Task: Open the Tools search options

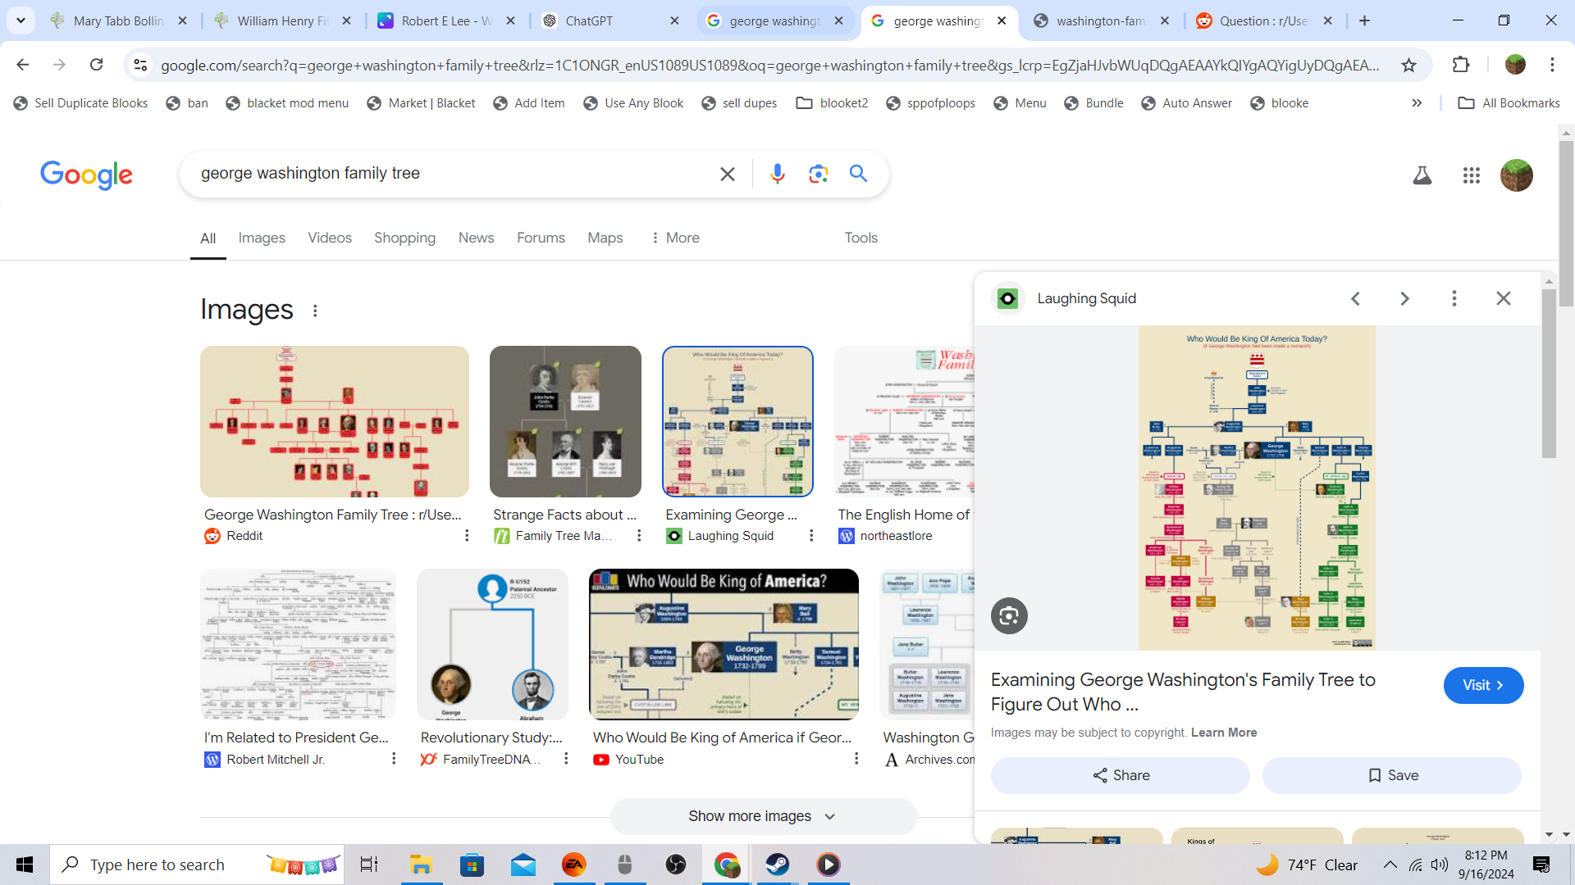Action: point(861,238)
